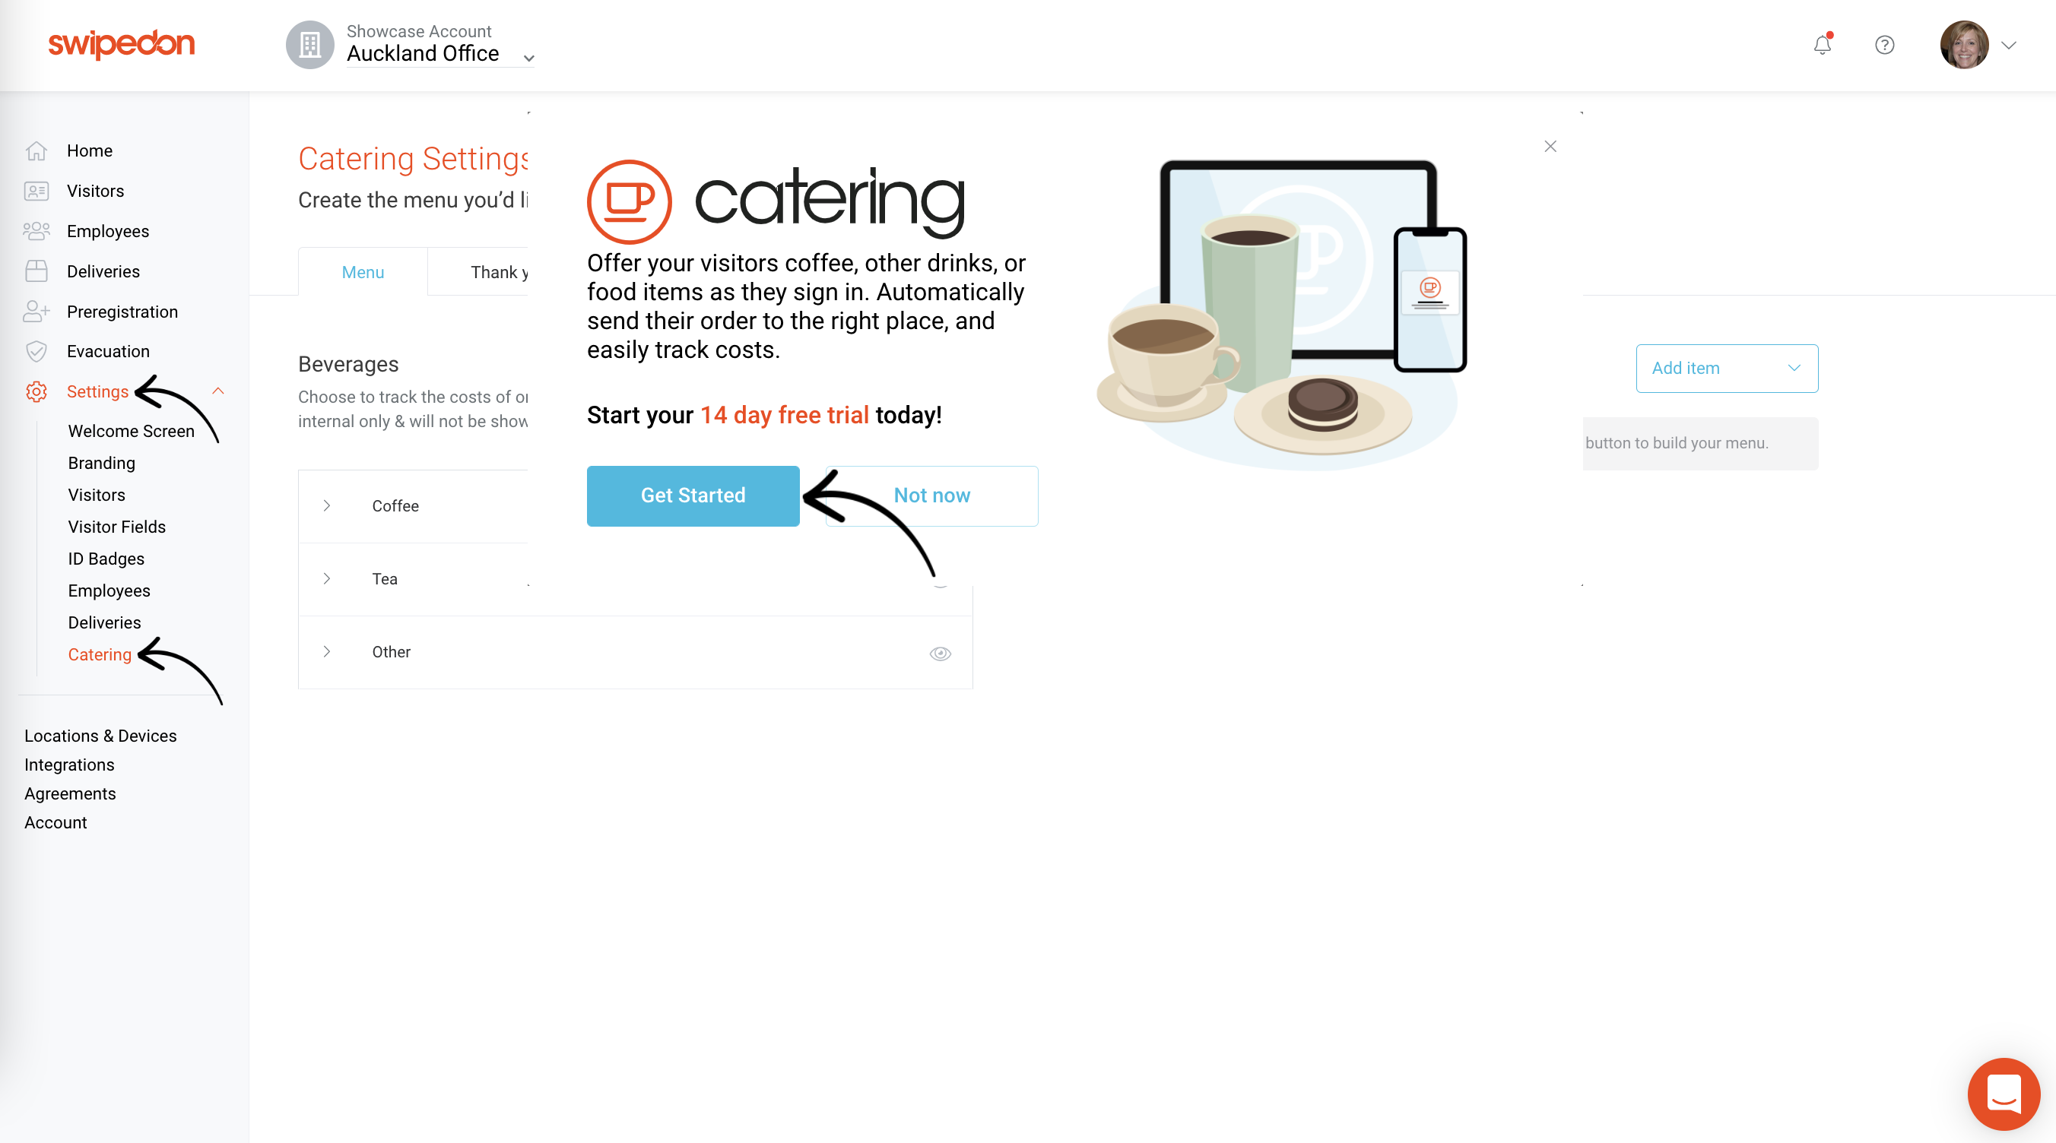Toggle visibility eye for Other category
The image size is (2056, 1143).
click(x=941, y=654)
